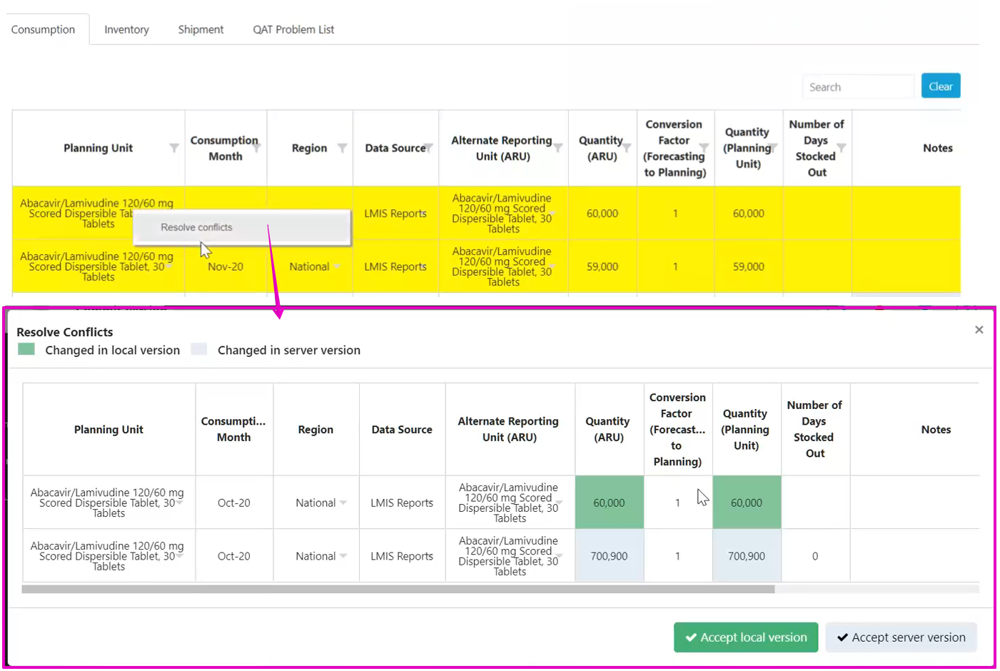Expand Region dropdown in server version row
The width and height of the screenshot is (1000, 671).
(343, 556)
